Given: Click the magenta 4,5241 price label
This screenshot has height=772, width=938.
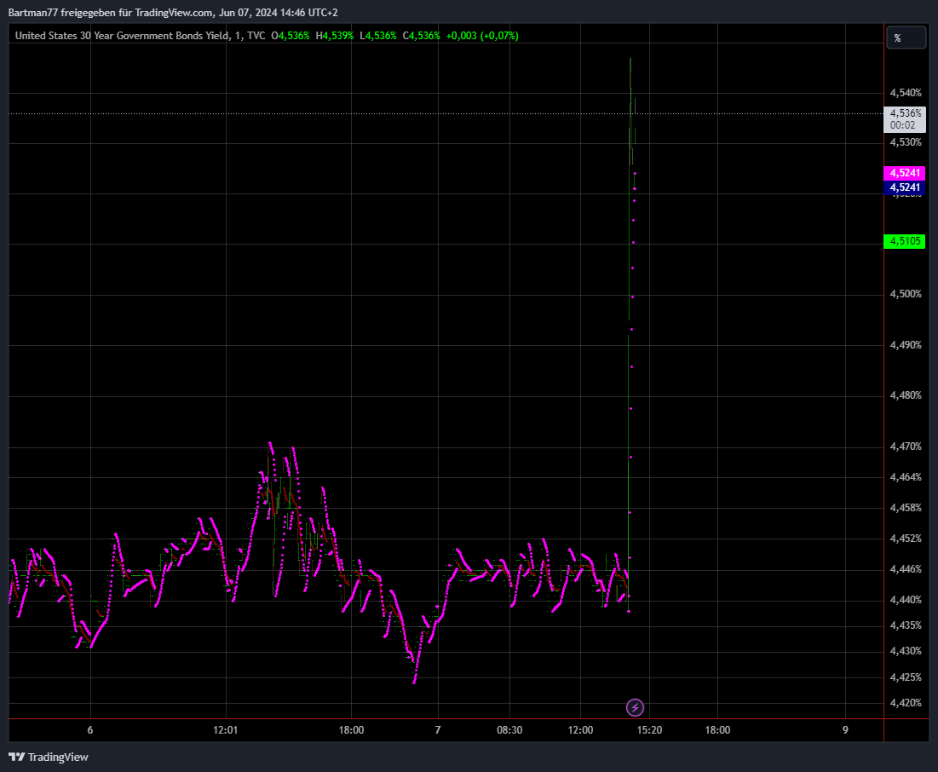Looking at the screenshot, I should (905, 173).
